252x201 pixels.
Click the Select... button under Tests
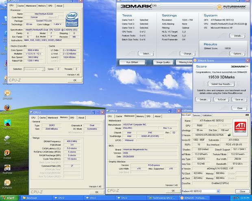point(146,54)
